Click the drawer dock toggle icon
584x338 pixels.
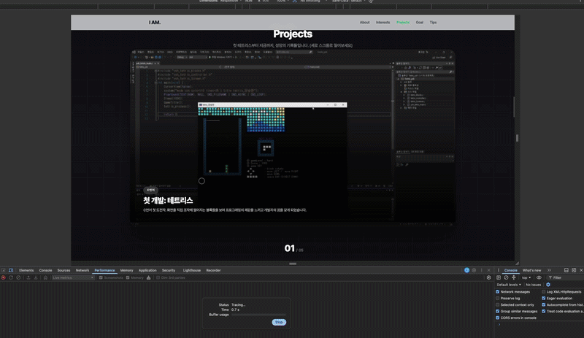(x=566, y=270)
